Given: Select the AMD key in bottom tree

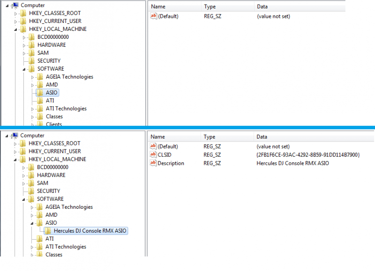Looking at the screenshot, I should coord(52,215).
